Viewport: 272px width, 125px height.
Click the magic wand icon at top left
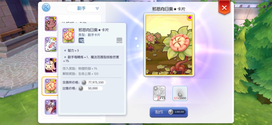[x=46, y=8]
